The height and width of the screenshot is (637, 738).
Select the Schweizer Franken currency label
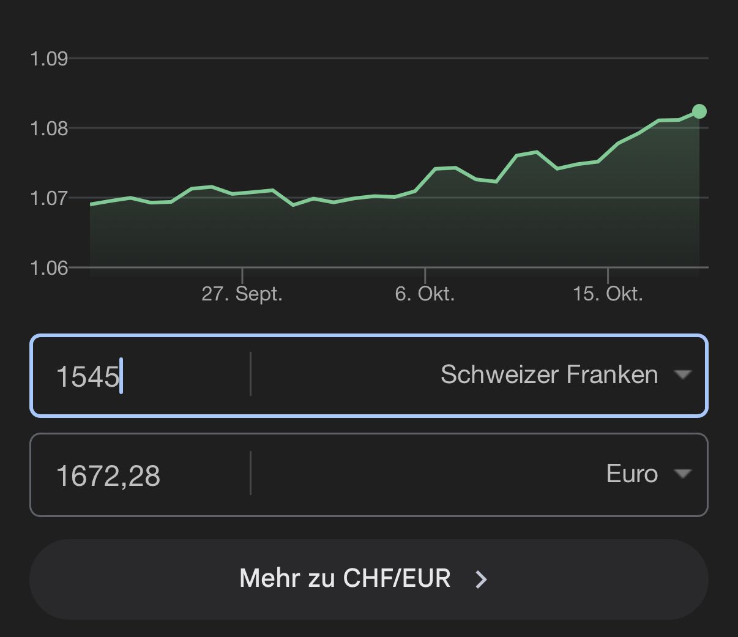(549, 374)
